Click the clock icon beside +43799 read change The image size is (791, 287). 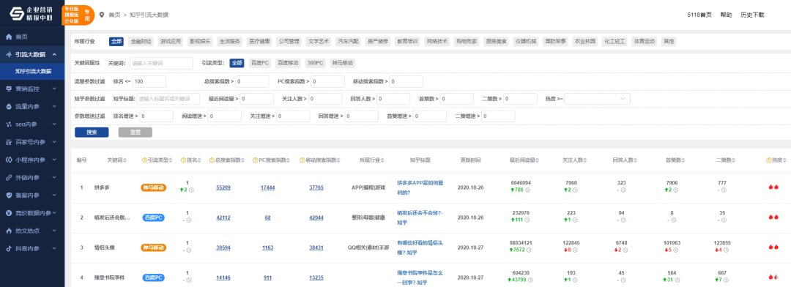click(x=531, y=280)
